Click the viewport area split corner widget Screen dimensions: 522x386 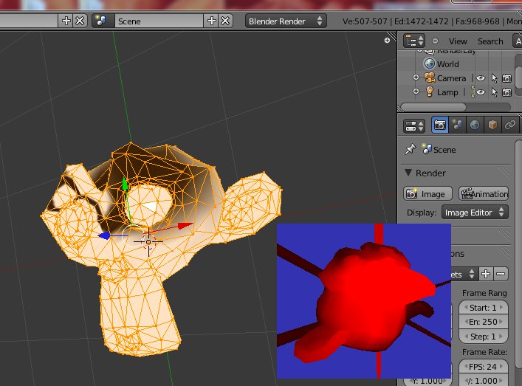[392, 36]
